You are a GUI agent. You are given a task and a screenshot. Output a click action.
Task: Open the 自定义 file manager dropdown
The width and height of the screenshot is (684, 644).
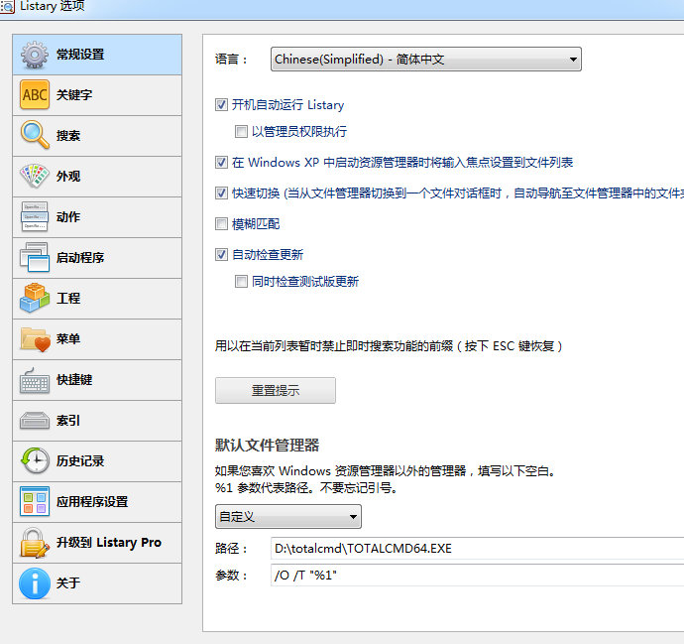pyautogui.click(x=287, y=517)
